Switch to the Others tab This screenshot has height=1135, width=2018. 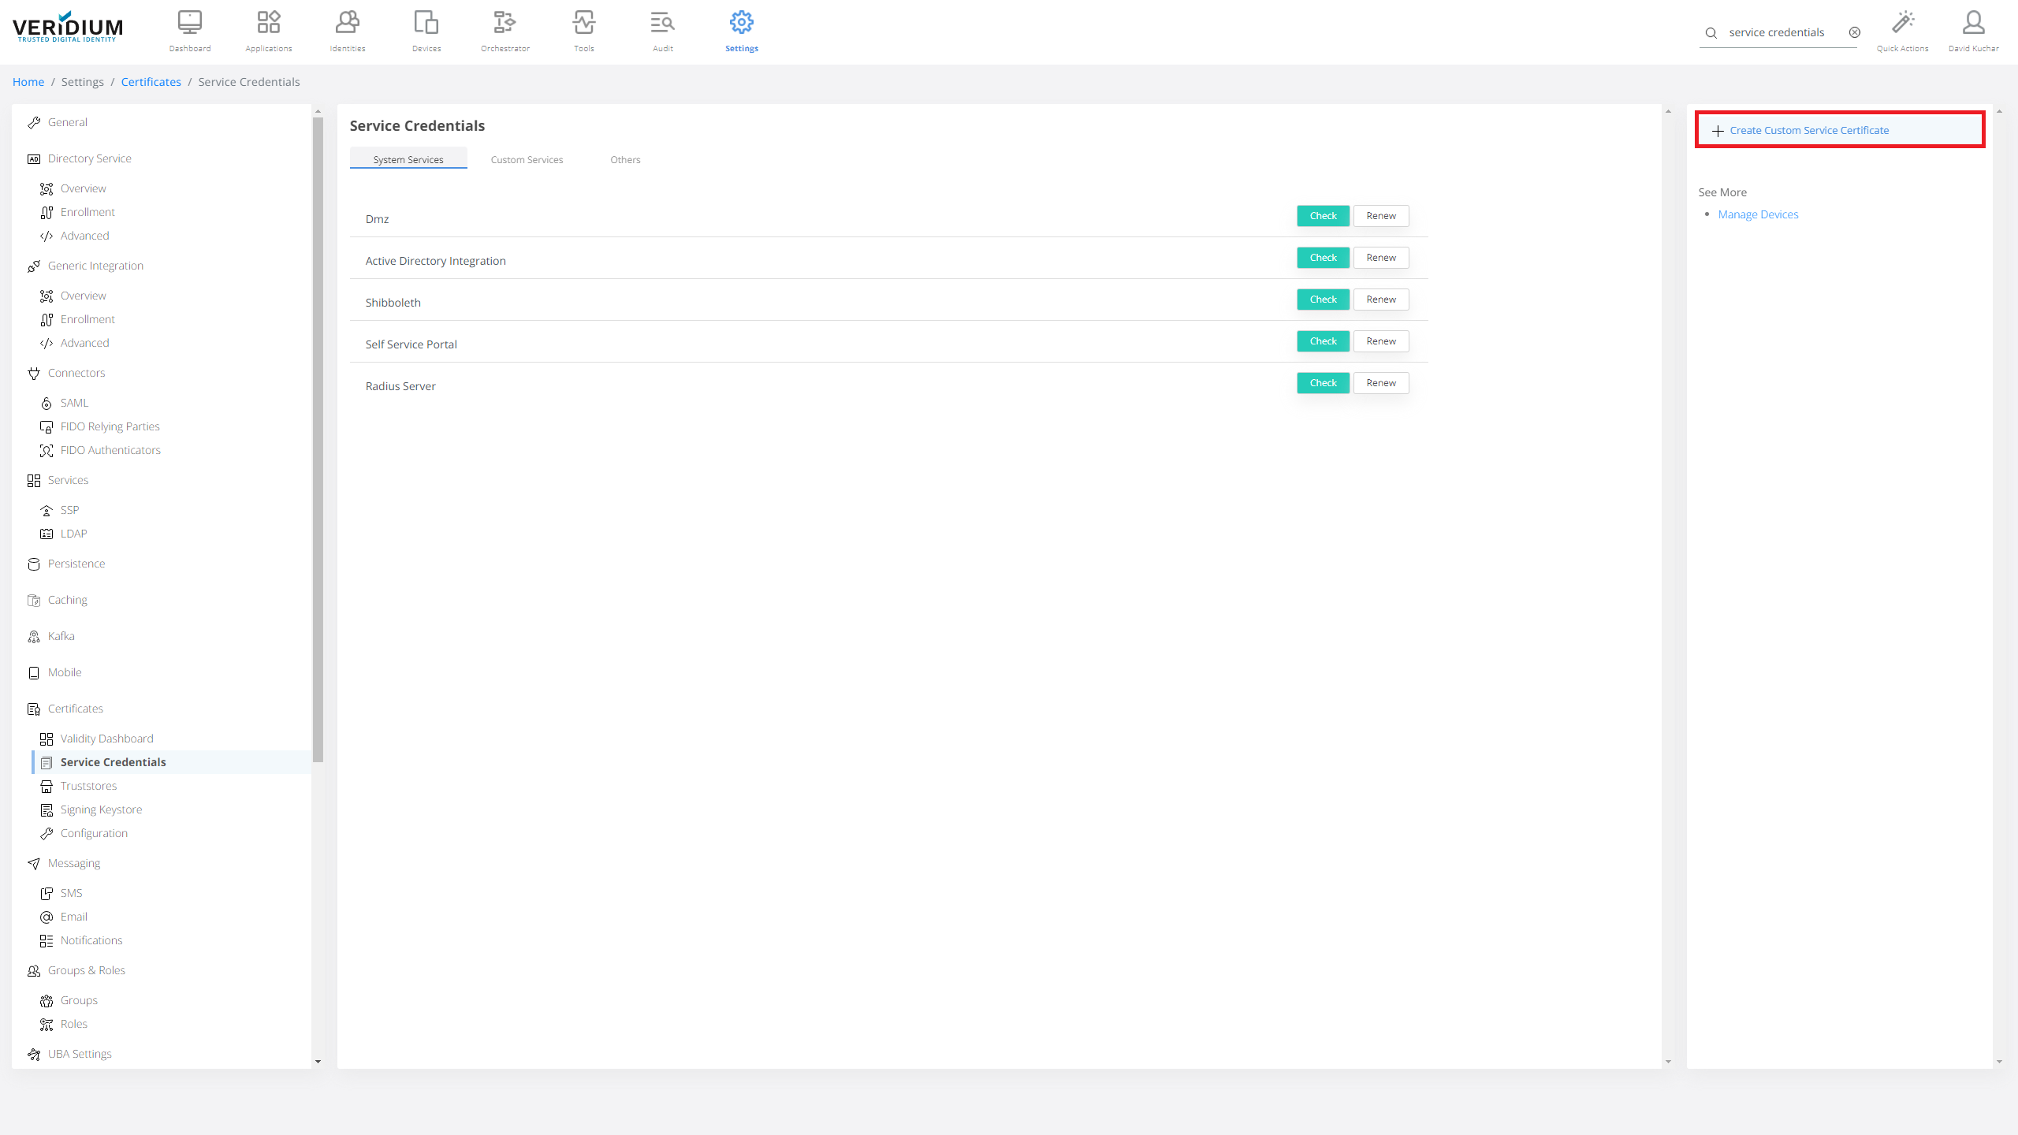tap(625, 159)
